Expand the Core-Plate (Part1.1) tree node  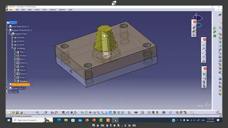click(7, 27)
